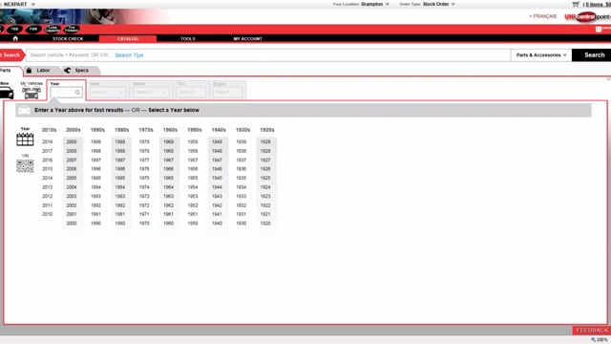Open the Lube Capacity pill button
Screen dimensions: 611x344
[x=53, y=30]
